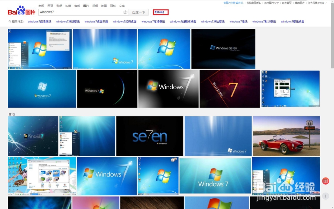Go to 百度首页 link
The image size is (334, 209).
(287, 3)
